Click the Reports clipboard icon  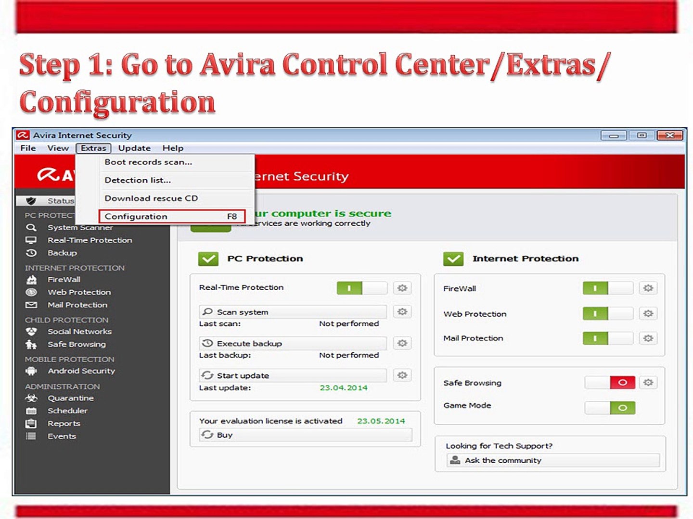coord(31,423)
